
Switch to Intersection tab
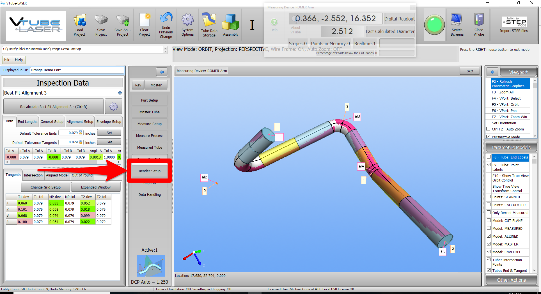click(33, 175)
